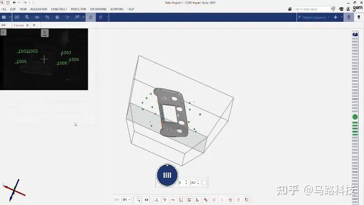
Task: Click the user account icon near gom logo
Action: [348, 9]
